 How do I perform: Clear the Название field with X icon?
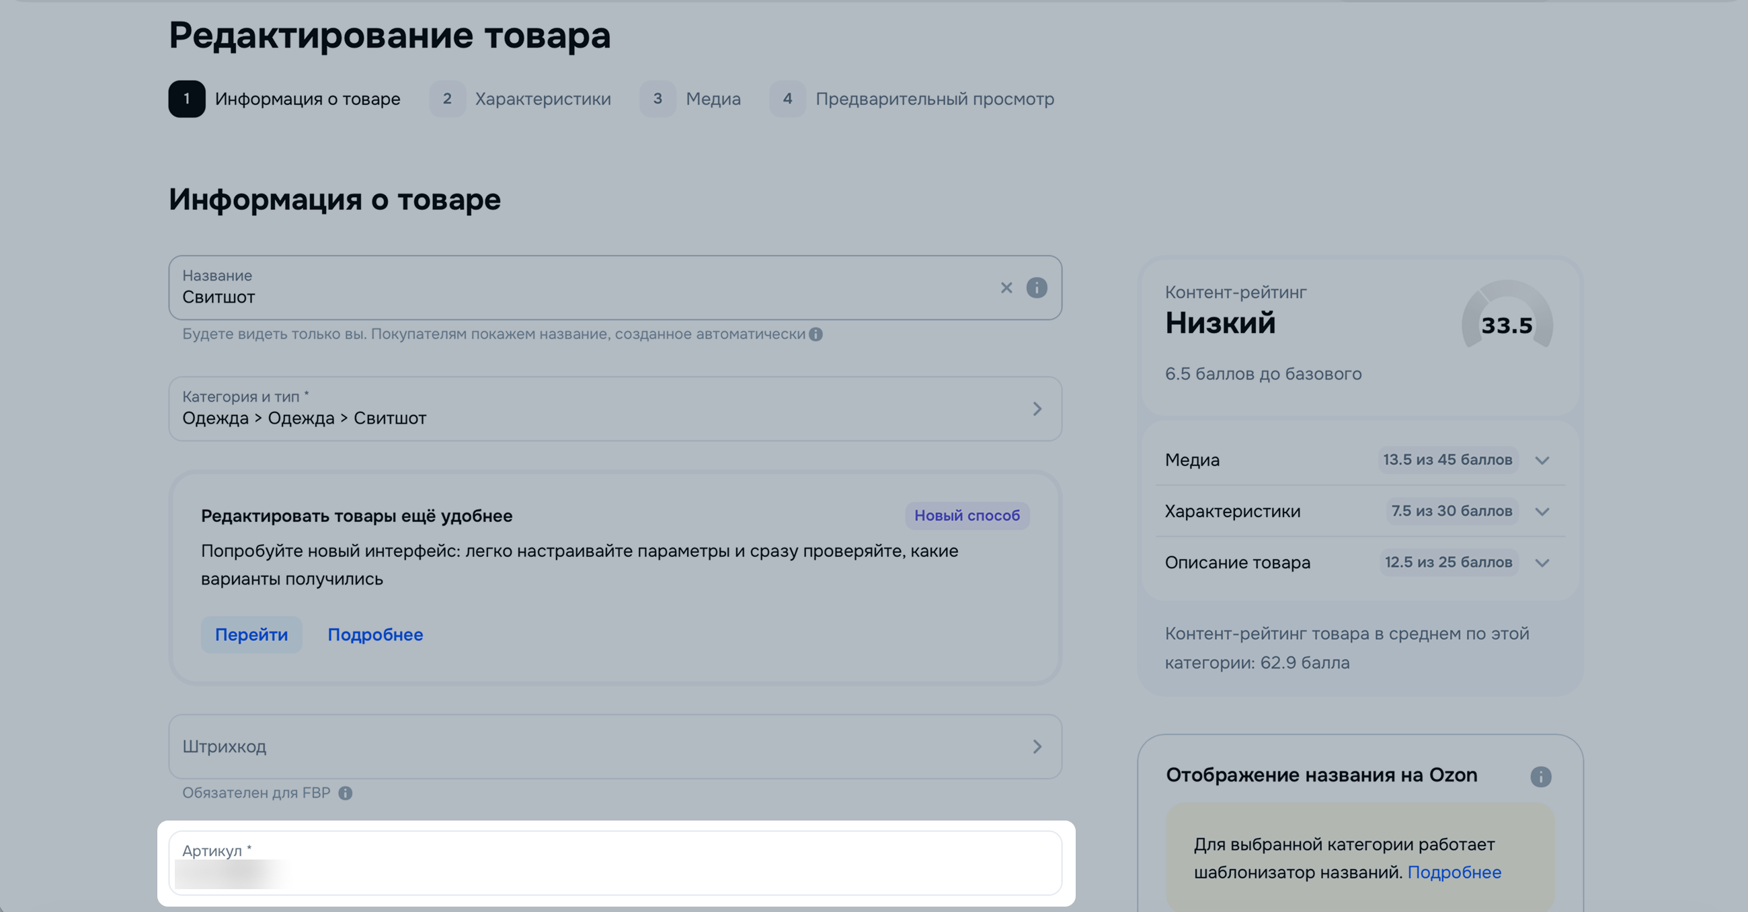[1006, 288]
